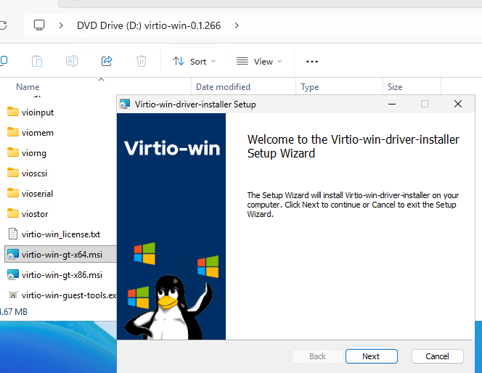This screenshot has height=373, width=482.
Task: Click the virtio-win_license.txt document icon
Action: click(x=13, y=234)
